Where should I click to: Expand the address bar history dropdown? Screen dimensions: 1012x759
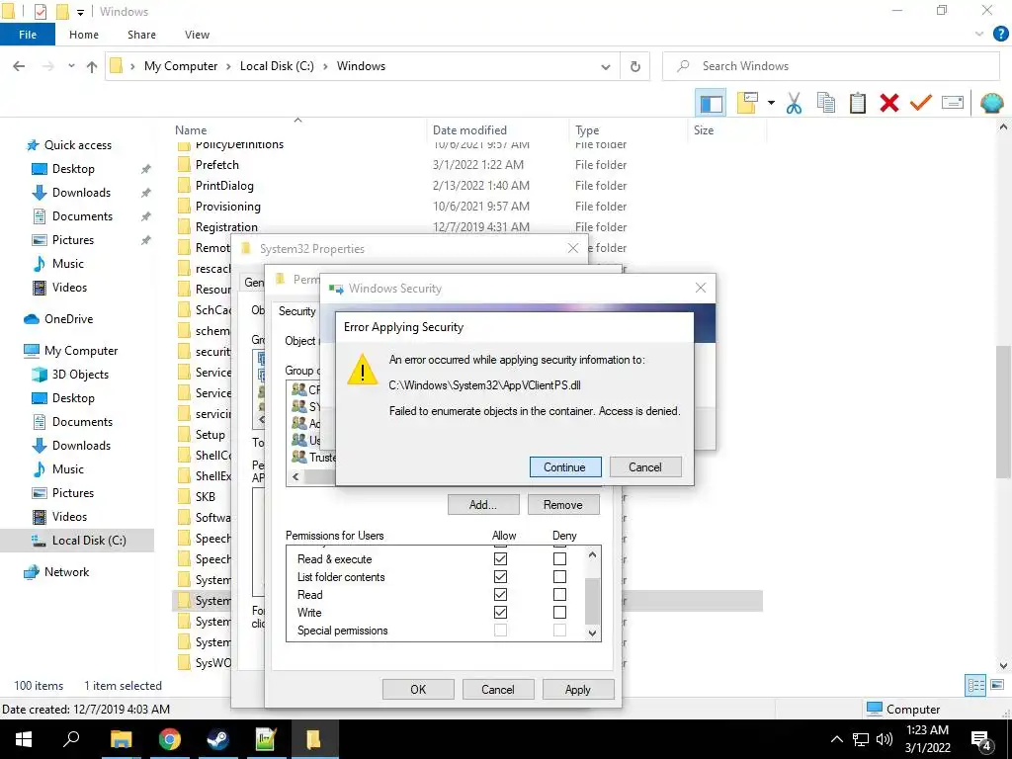pyautogui.click(x=606, y=66)
